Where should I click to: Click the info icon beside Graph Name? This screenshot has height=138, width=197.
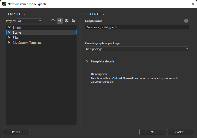186,21
